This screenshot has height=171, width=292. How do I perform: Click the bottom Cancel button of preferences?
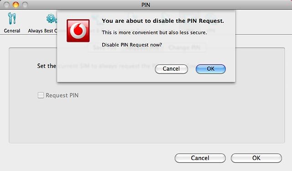tap(200, 158)
